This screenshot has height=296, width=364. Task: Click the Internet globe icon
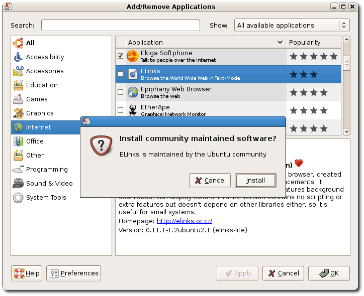coord(18,127)
